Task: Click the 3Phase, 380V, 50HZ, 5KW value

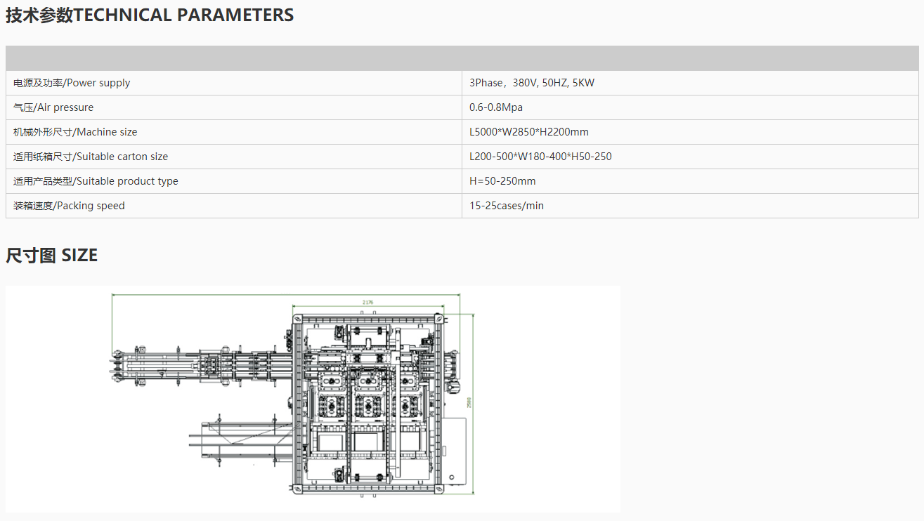Action: 532,83
